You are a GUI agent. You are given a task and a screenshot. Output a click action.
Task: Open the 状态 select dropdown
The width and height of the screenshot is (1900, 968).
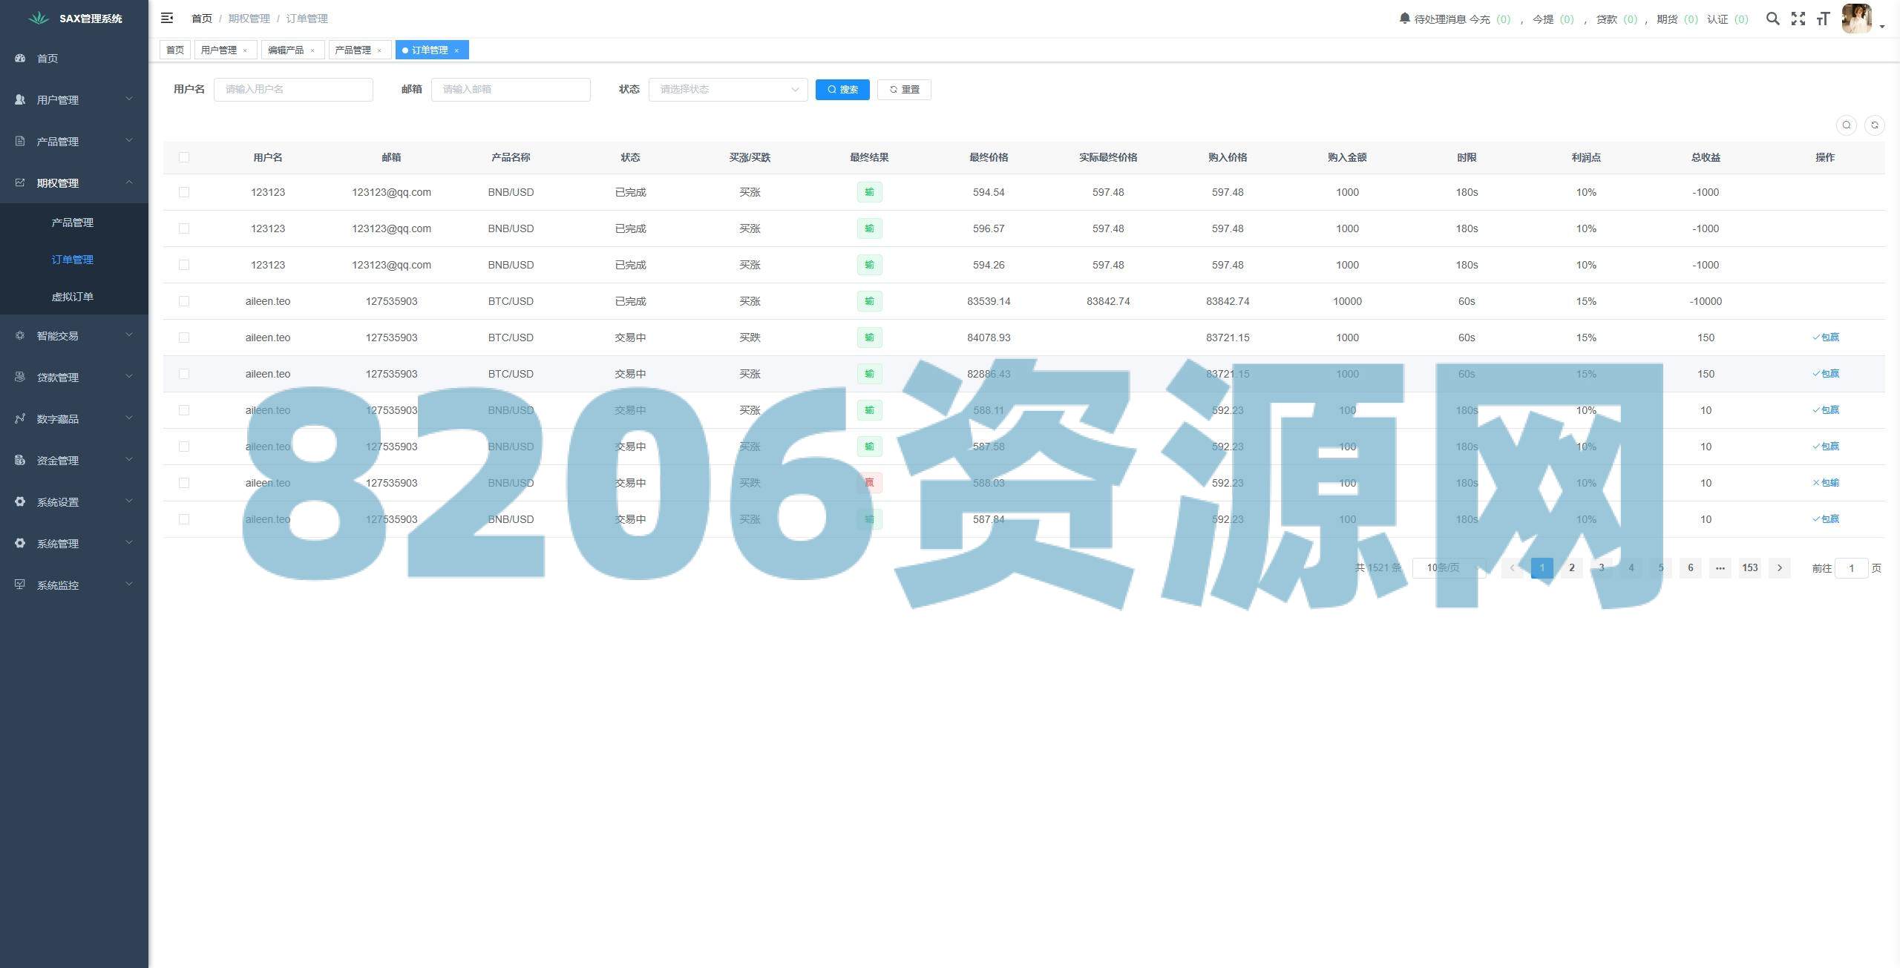click(x=727, y=90)
